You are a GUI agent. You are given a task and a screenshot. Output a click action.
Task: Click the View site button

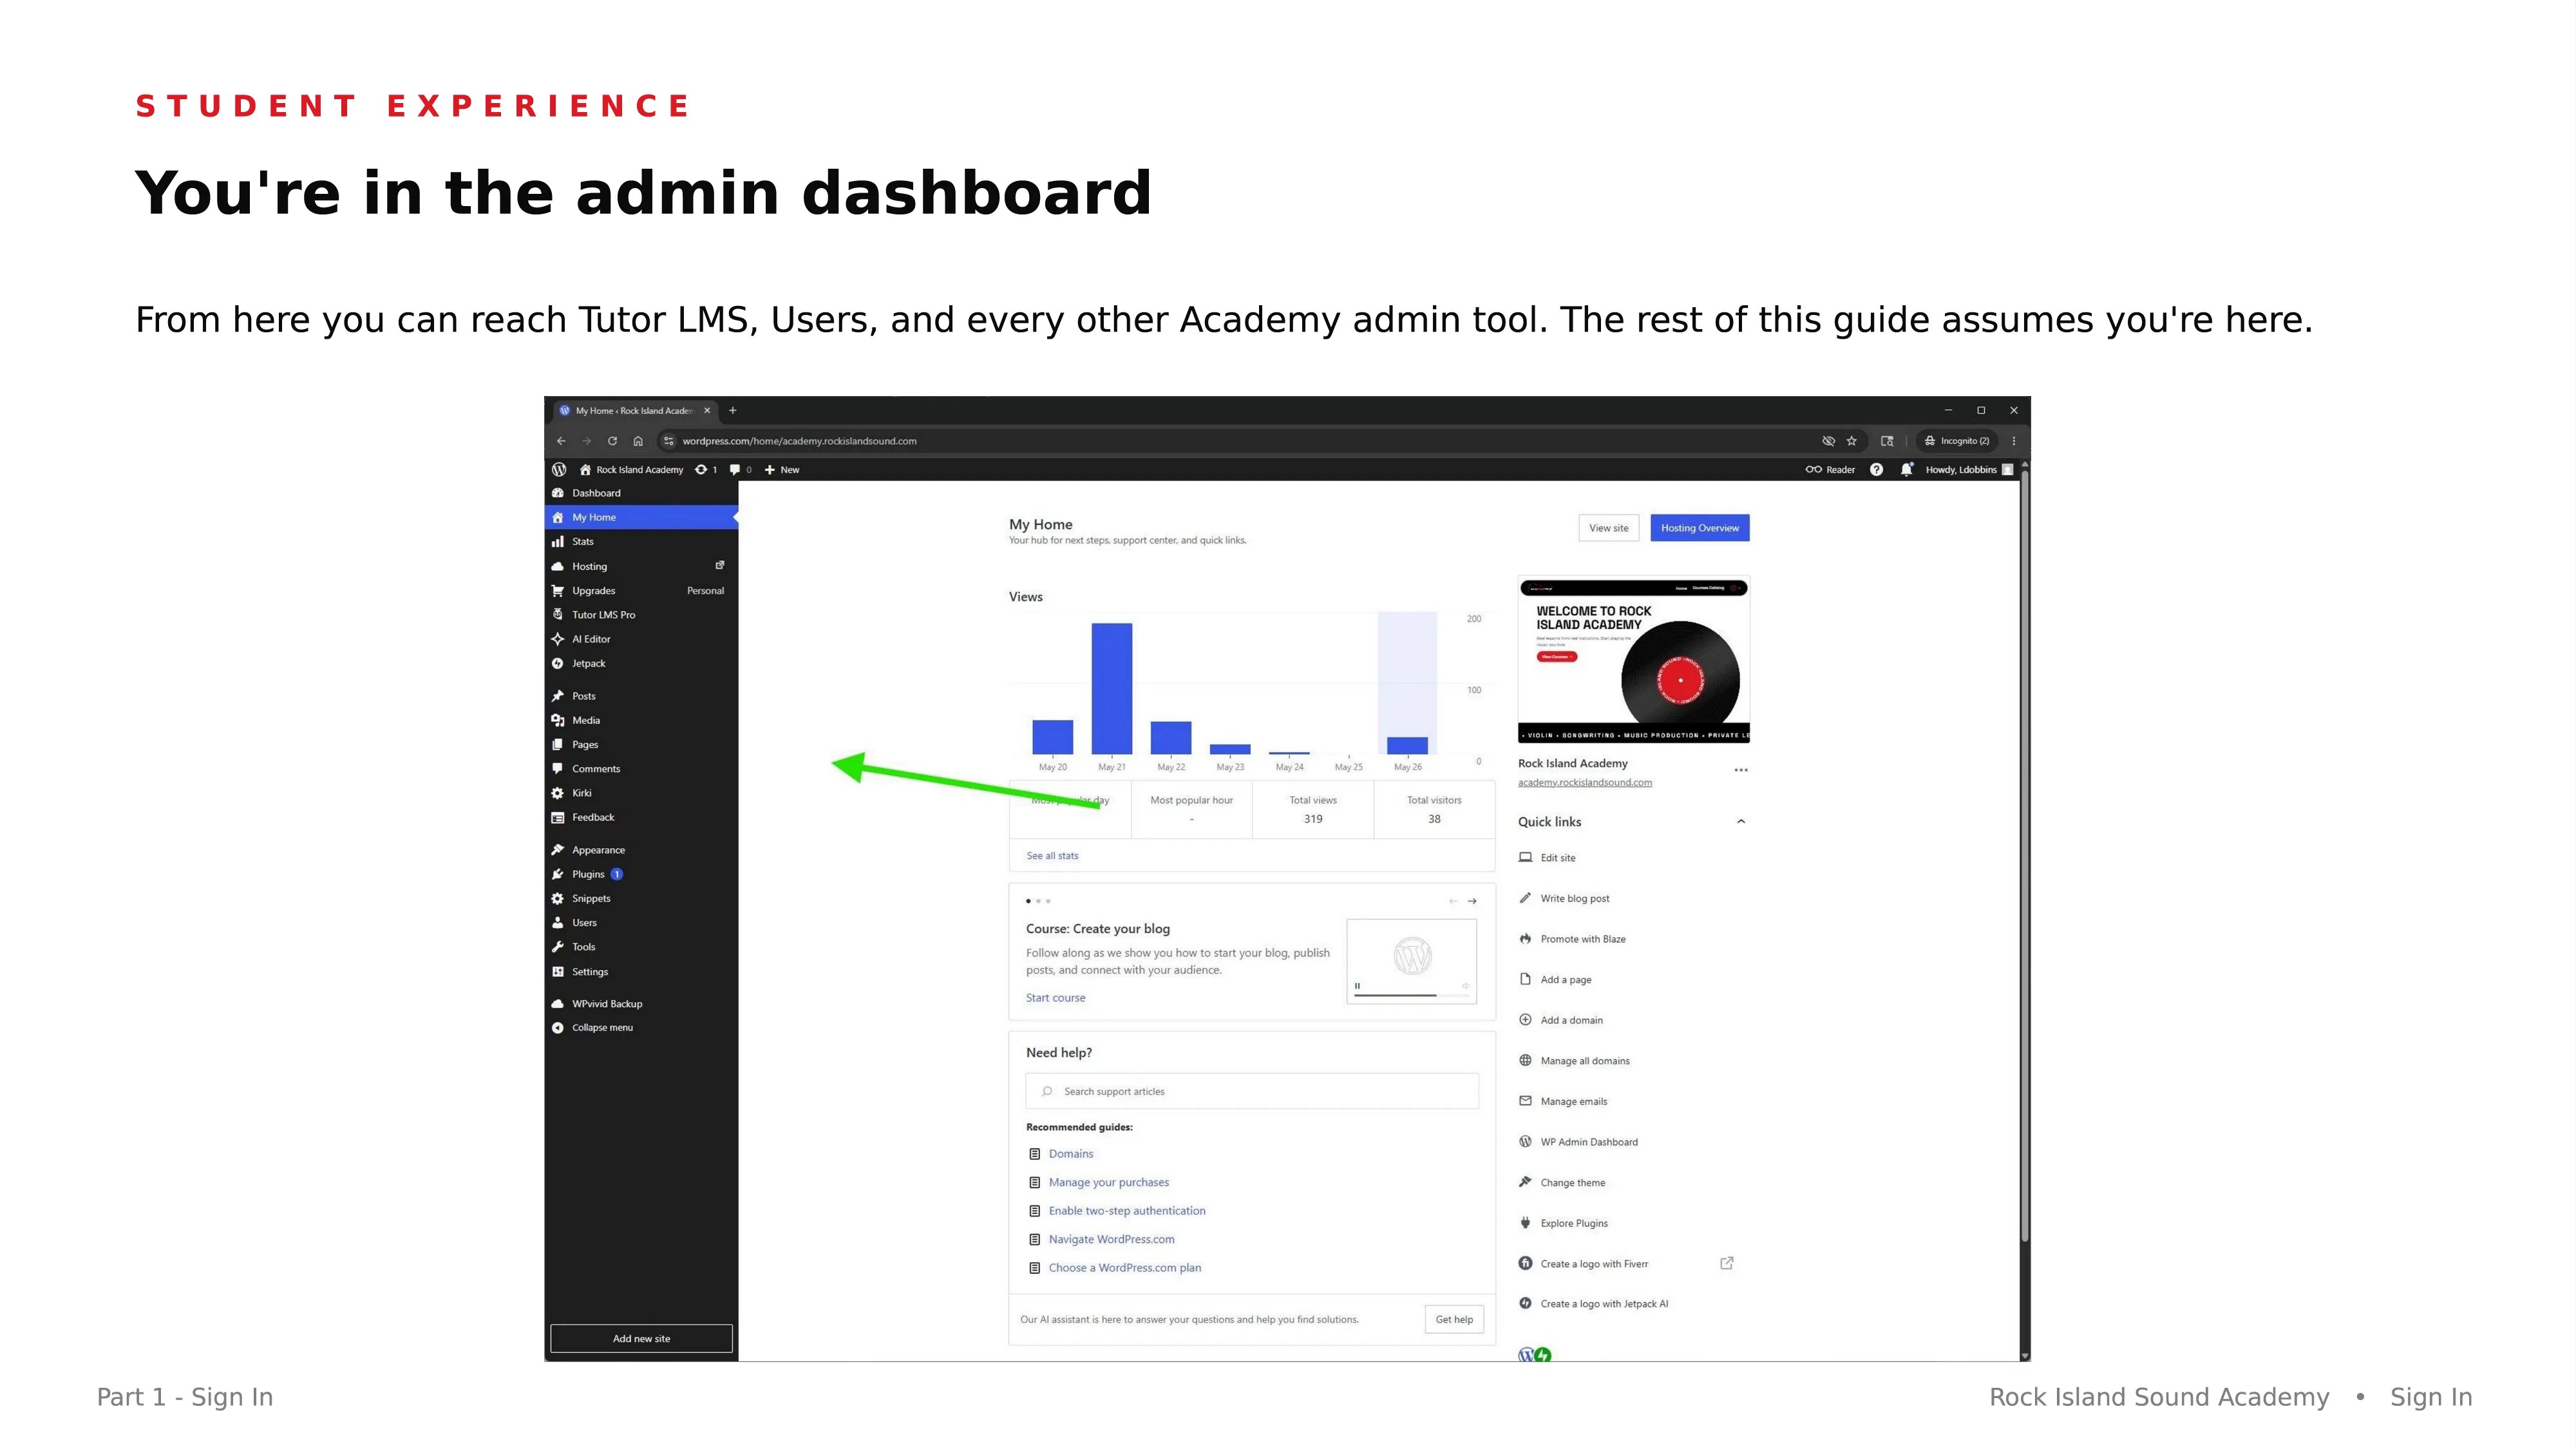pyautogui.click(x=1608, y=528)
